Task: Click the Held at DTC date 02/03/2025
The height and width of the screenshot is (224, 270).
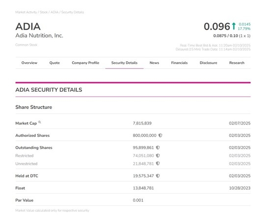Action: pyautogui.click(x=240, y=176)
